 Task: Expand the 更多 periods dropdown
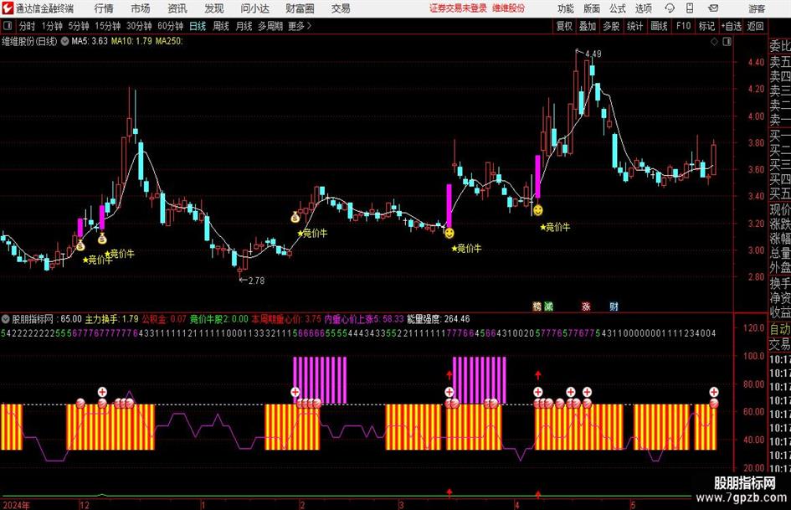pos(300,26)
